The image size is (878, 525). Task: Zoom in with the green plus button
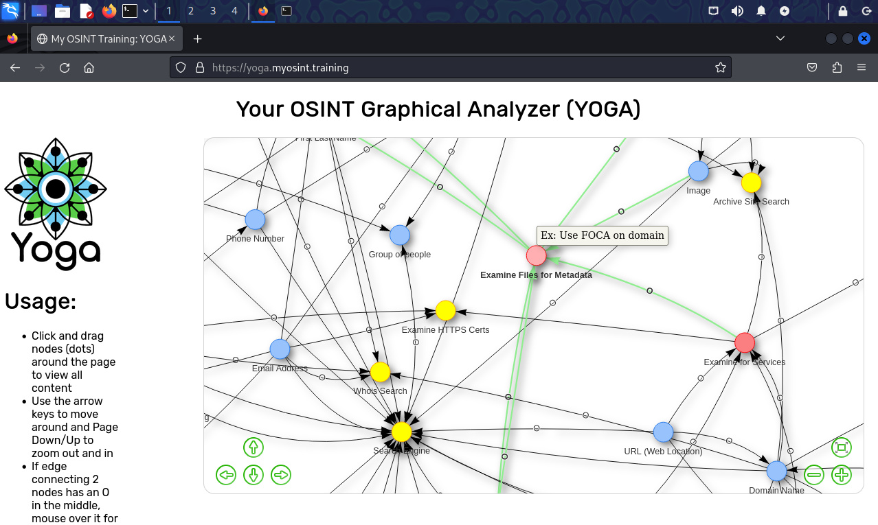click(842, 475)
